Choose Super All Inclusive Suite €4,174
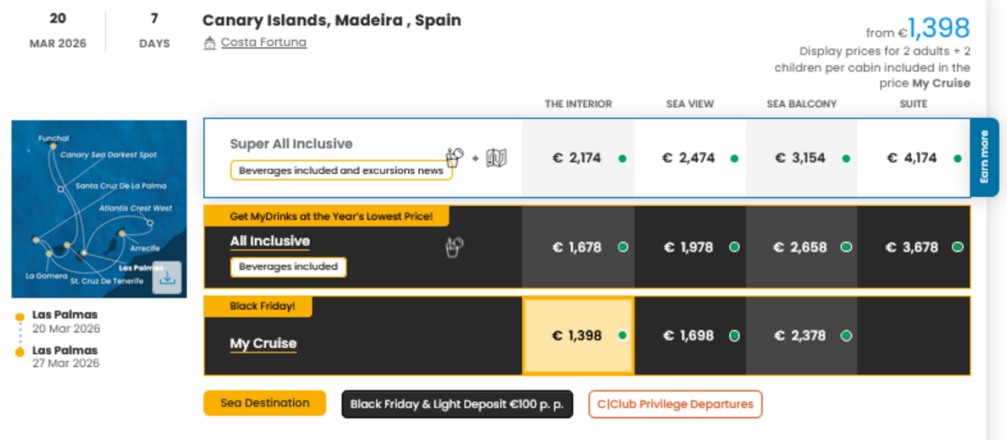Viewport: 1007px width, 440px height. coord(913,158)
